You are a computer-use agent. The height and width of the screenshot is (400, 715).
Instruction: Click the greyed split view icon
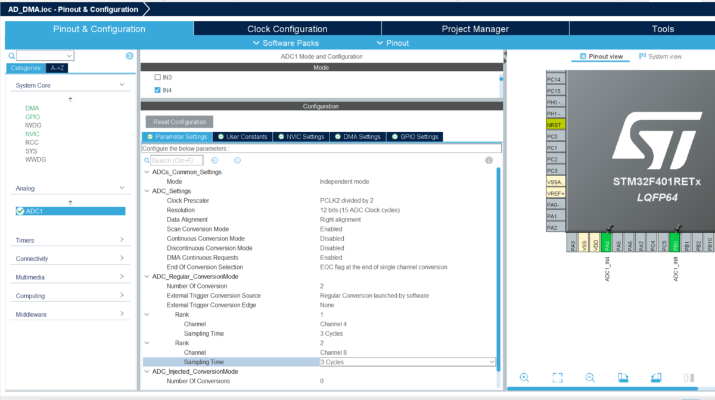(689, 377)
